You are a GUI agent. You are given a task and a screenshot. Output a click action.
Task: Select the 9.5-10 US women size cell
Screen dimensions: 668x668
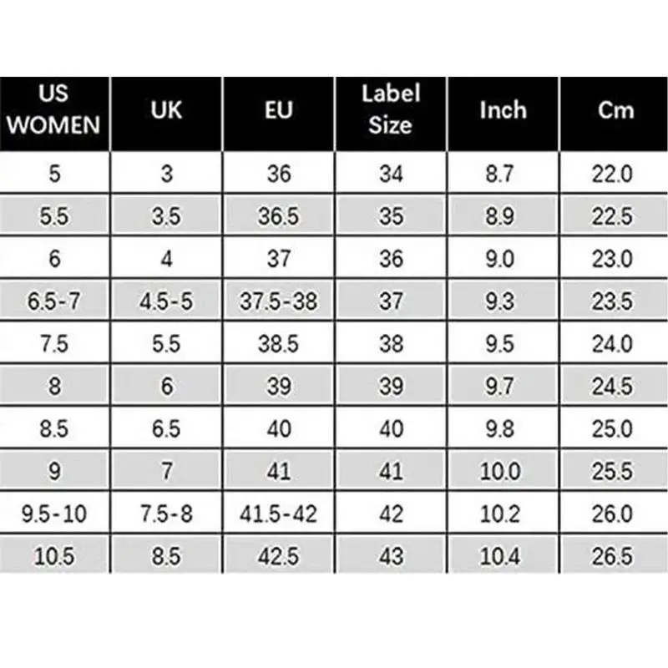[x=54, y=514]
